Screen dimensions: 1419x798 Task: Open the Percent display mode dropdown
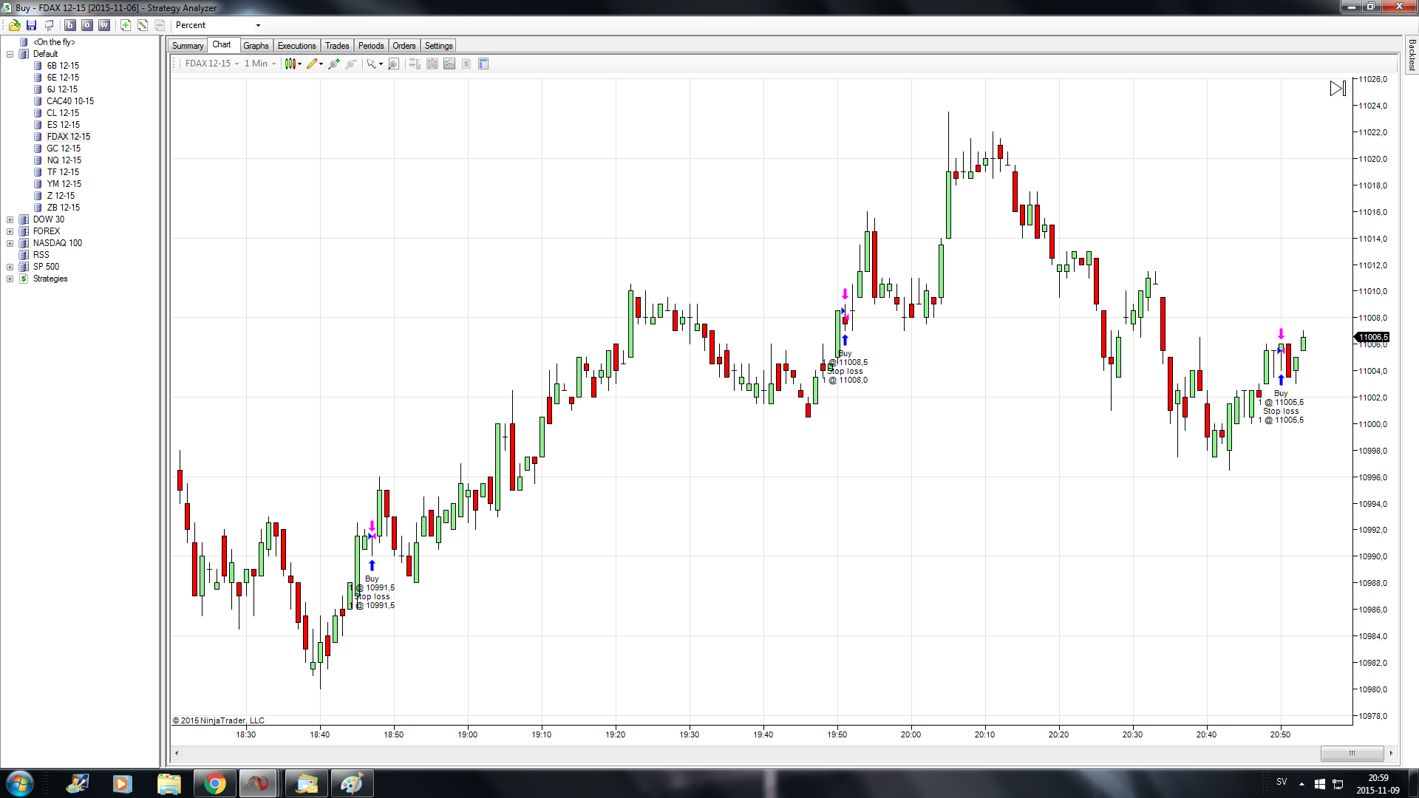pos(258,25)
